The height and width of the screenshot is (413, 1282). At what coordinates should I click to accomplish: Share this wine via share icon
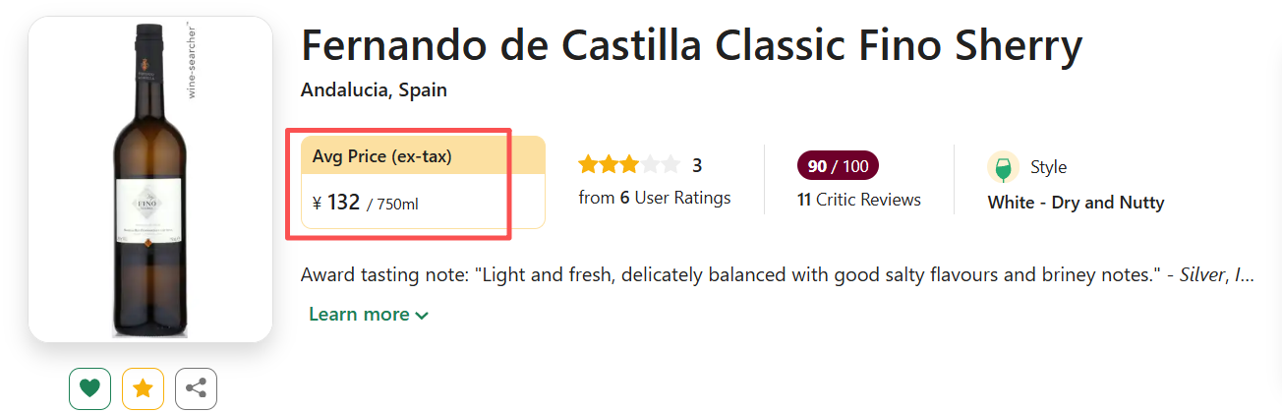click(196, 388)
